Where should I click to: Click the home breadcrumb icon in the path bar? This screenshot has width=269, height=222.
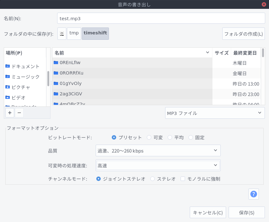[62, 33]
